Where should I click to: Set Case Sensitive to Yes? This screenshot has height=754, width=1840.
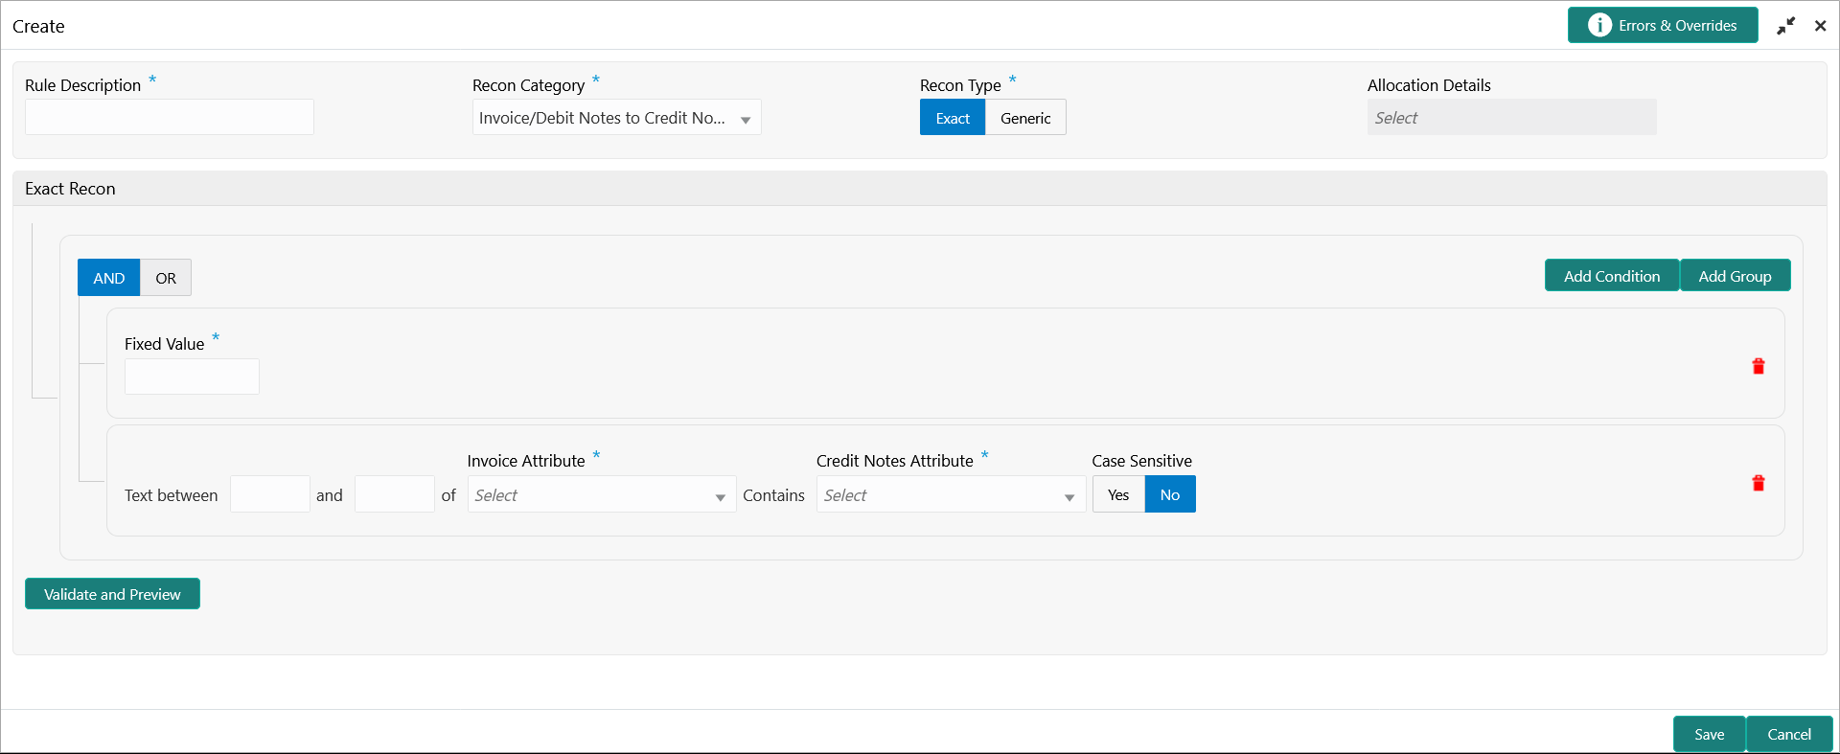pyautogui.click(x=1118, y=494)
